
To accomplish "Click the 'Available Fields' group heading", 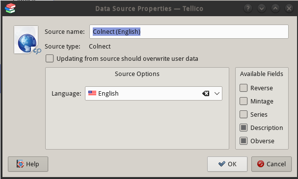I will click(262, 74).
